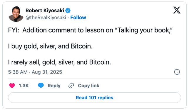Select the Copy link text

click(x=88, y=86)
